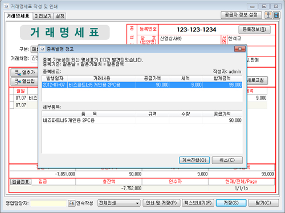Click the 저장(S) button
Image resolution: width=285 pixels, height=213 pixels.
[231, 203]
